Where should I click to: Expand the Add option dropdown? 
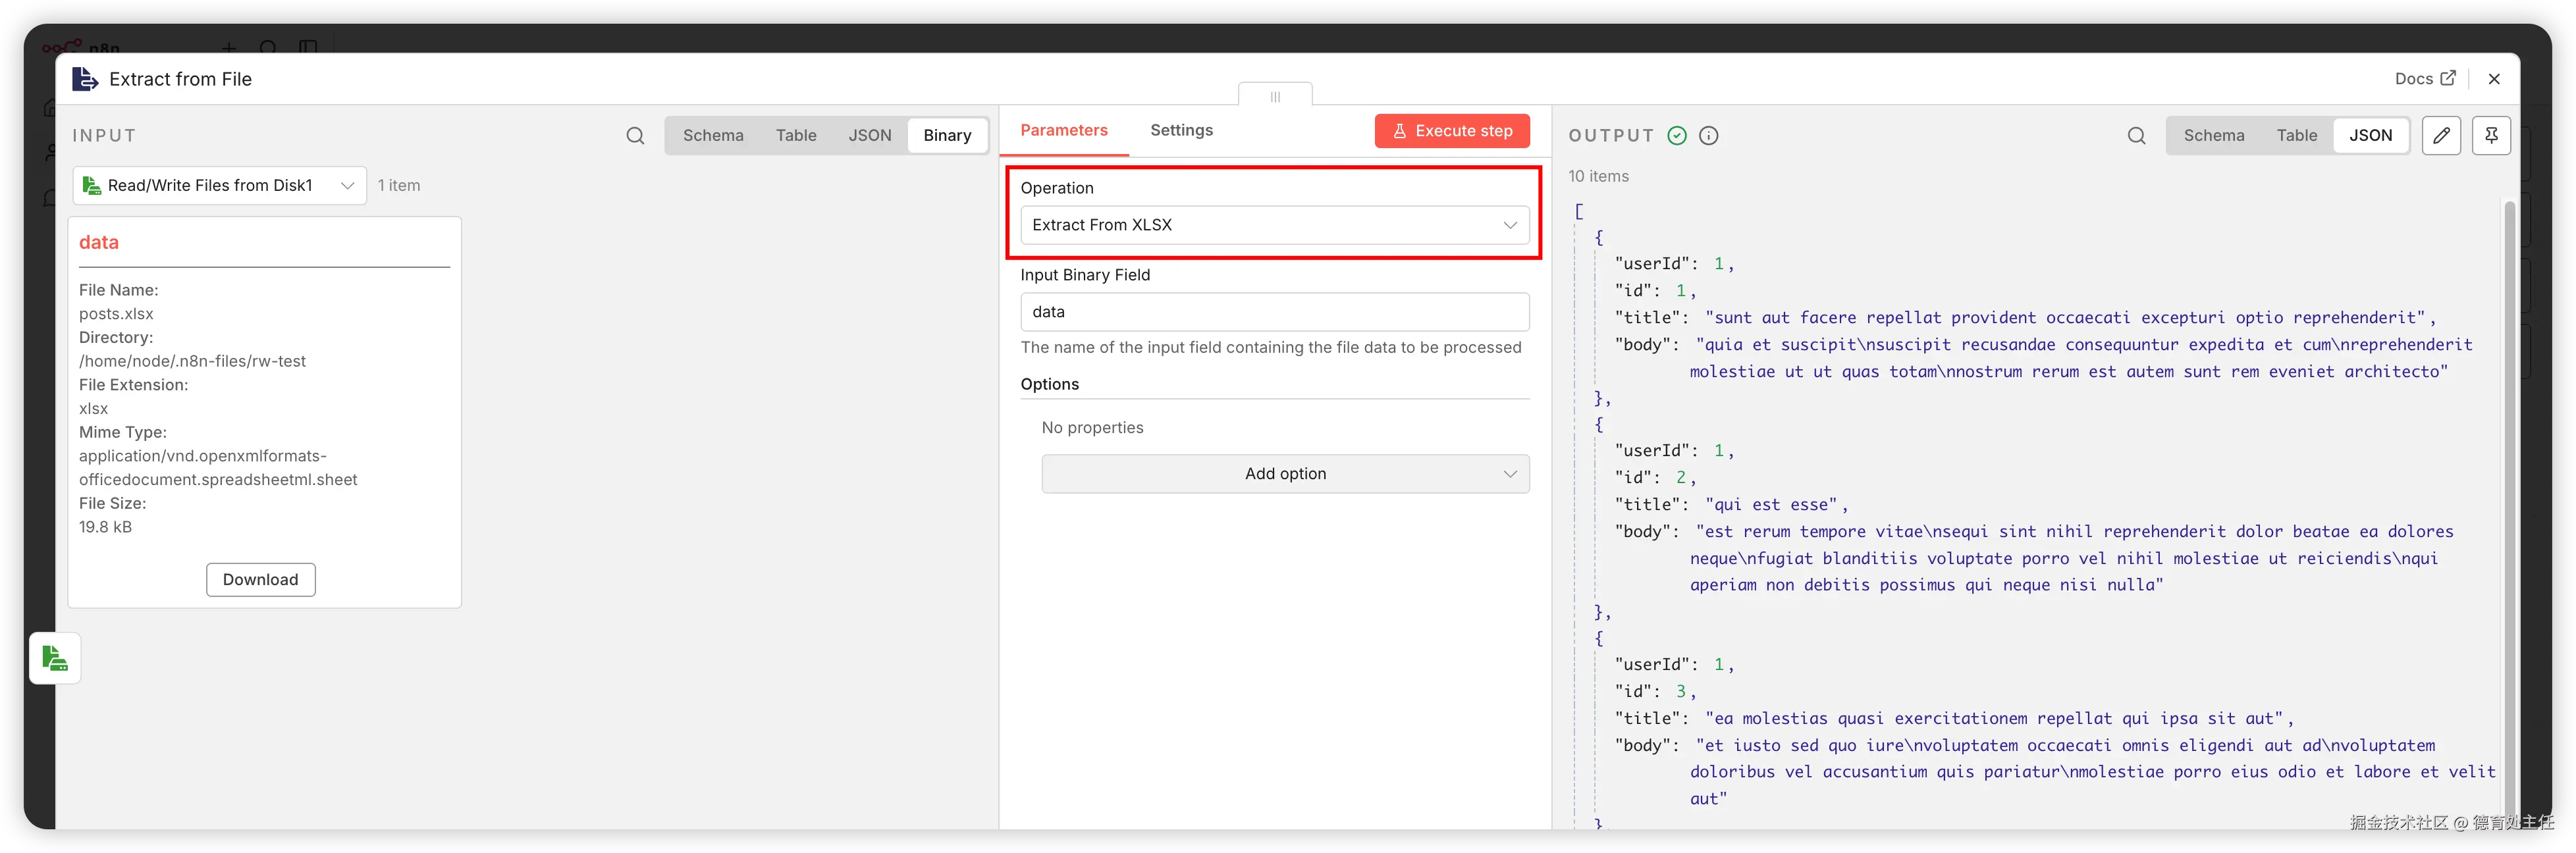[x=1285, y=474]
